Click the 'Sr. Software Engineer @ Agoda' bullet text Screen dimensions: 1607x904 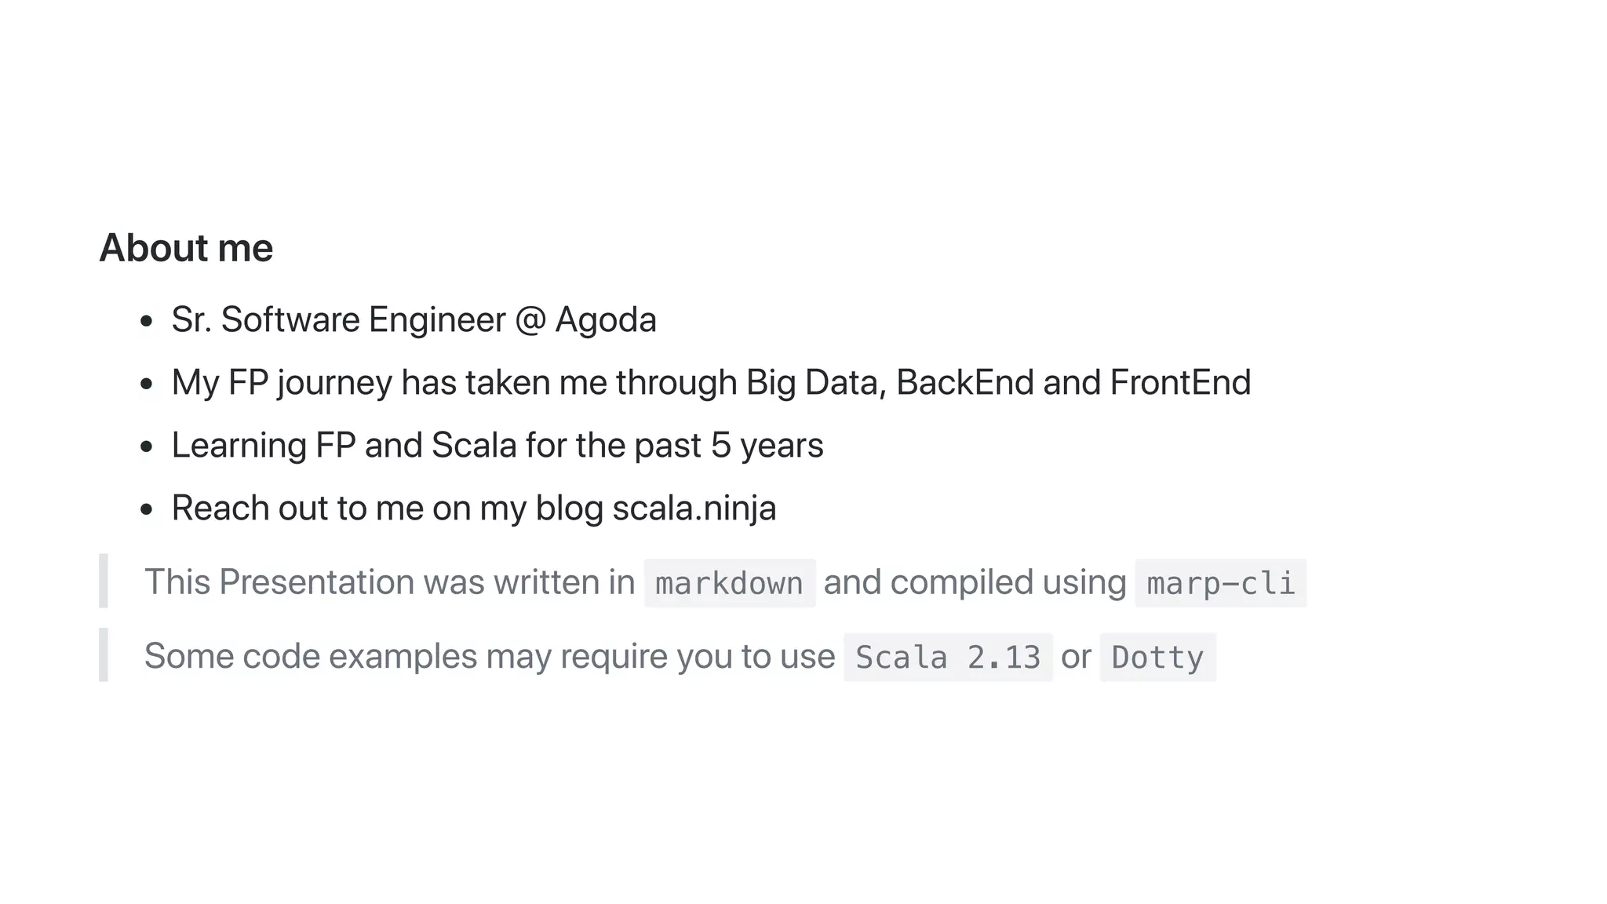tap(414, 320)
